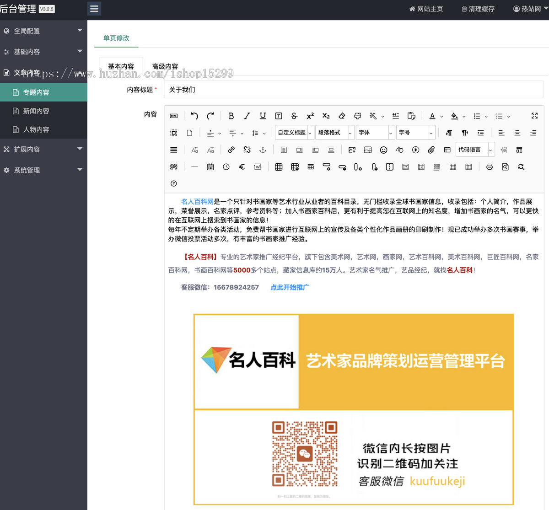Select 专题内容 in sidebar

click(43, 92)
